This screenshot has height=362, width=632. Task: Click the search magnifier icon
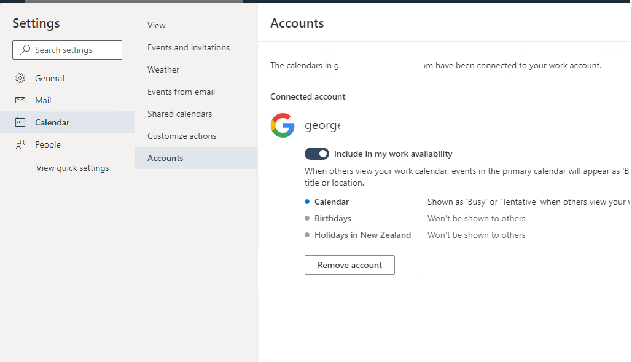pos(25,50)
